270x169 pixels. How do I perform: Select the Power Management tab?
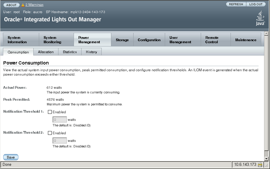click(x=92, y=40)
